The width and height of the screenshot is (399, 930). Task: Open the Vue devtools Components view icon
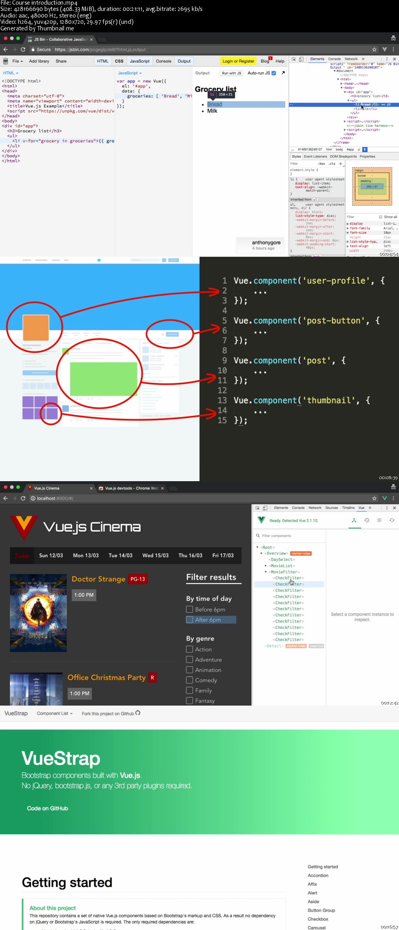(354, 521)
